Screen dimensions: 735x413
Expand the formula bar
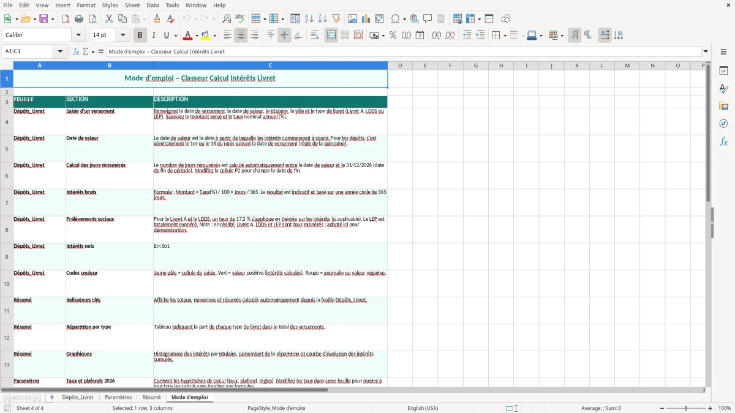point(706,51)
